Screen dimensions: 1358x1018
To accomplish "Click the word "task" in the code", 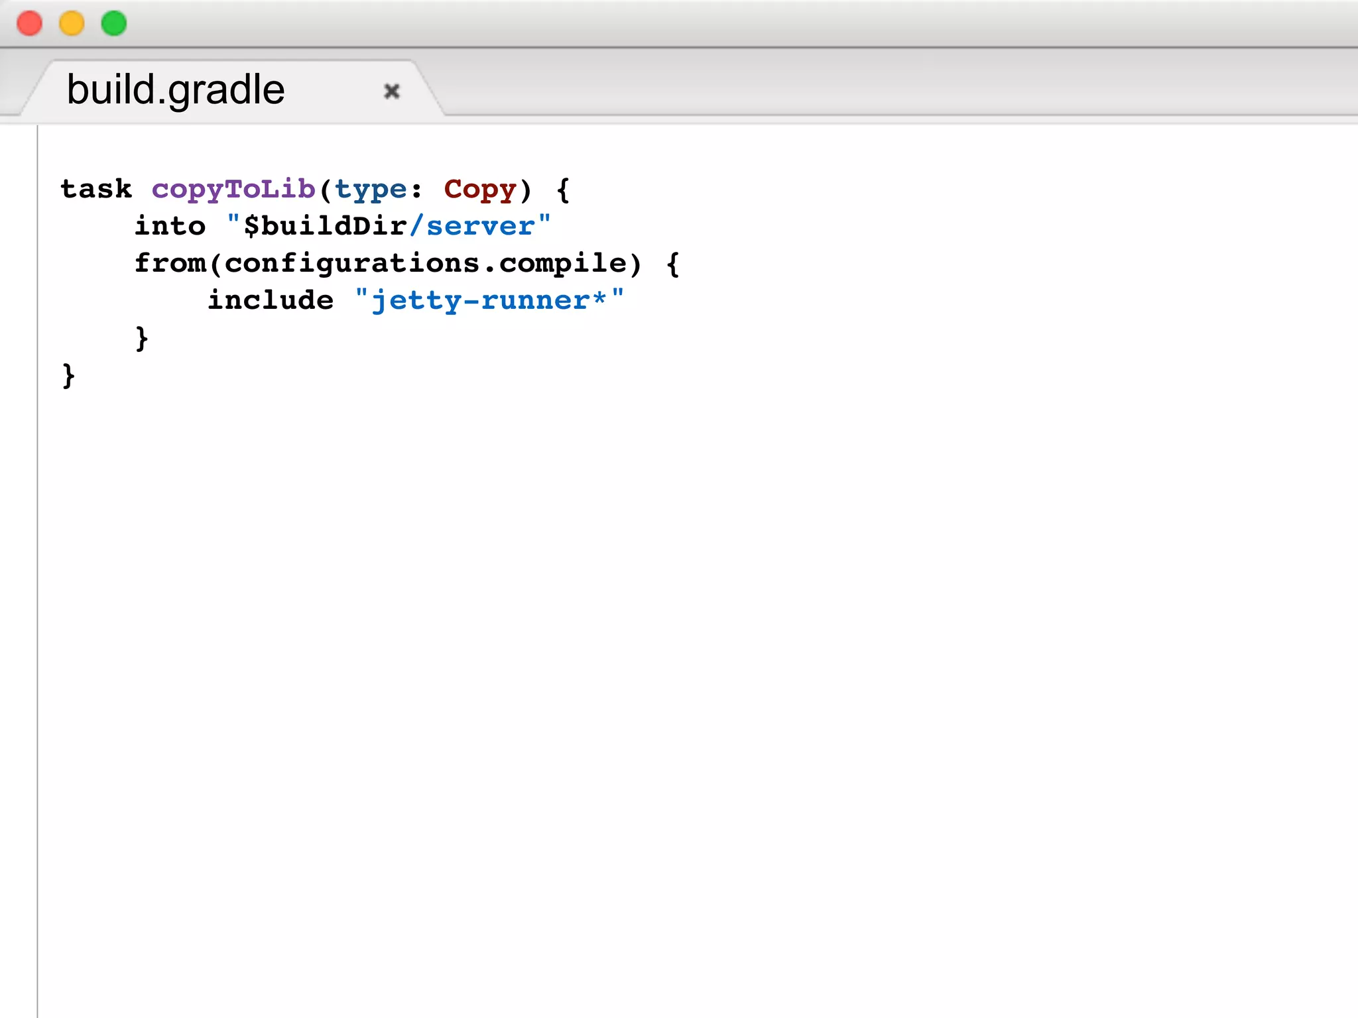I will pyautogui.click(x=97, y=189).
